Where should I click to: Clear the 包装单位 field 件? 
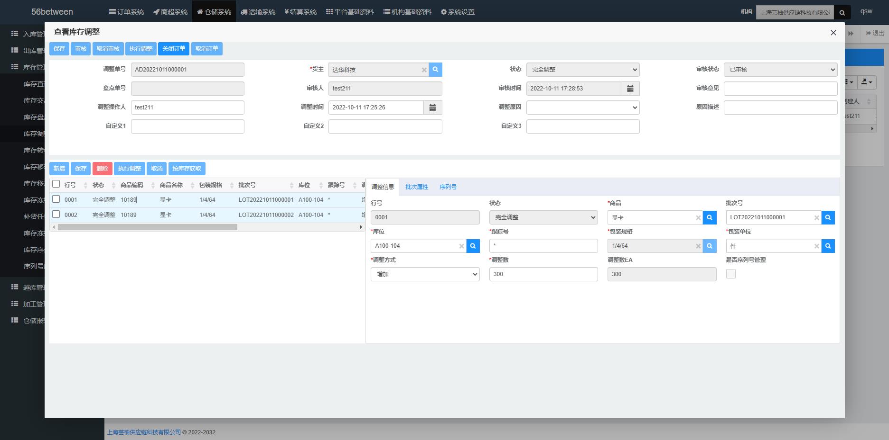[816, 246]
